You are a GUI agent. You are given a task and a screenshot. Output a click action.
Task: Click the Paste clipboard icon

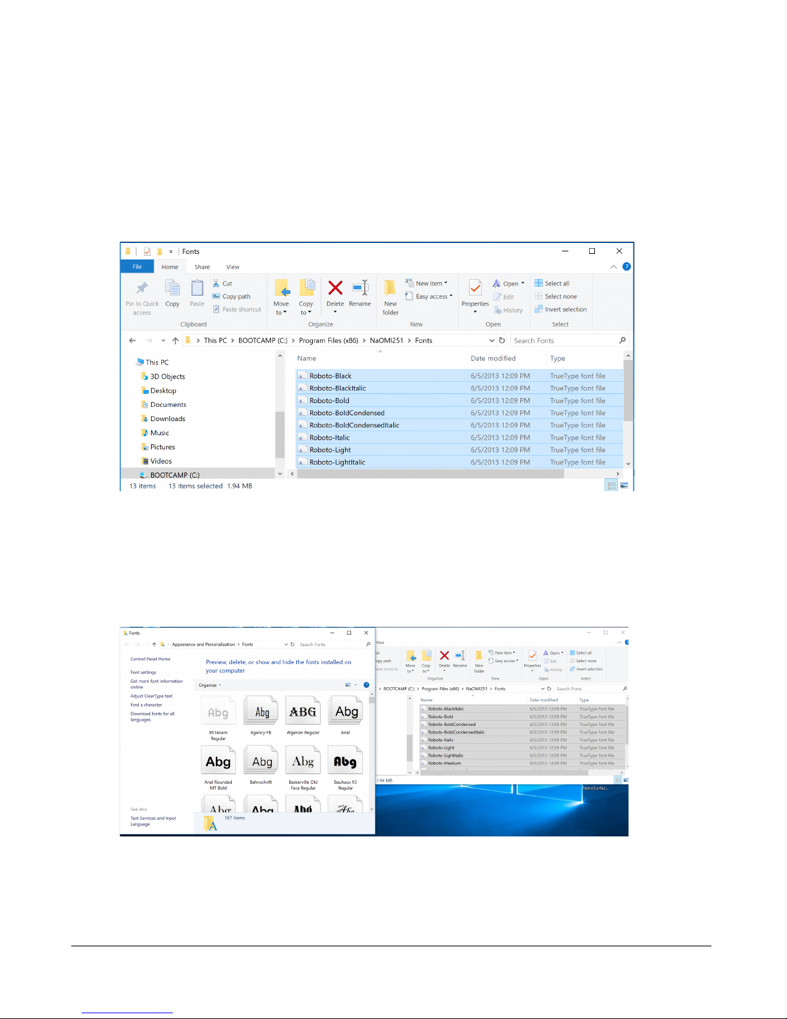[197, 287]
